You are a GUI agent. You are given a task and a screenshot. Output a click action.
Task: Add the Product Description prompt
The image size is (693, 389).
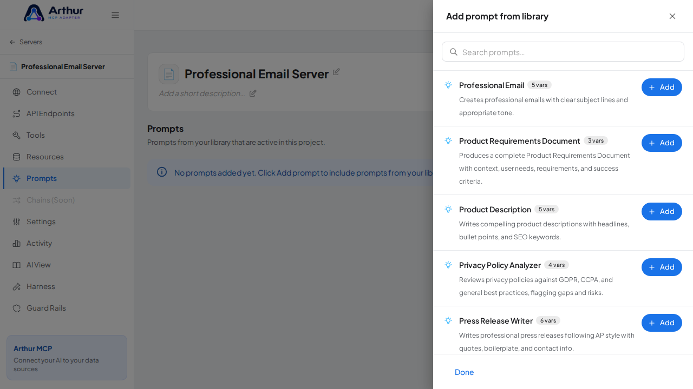pyautogui.click(x=662, y=211)
